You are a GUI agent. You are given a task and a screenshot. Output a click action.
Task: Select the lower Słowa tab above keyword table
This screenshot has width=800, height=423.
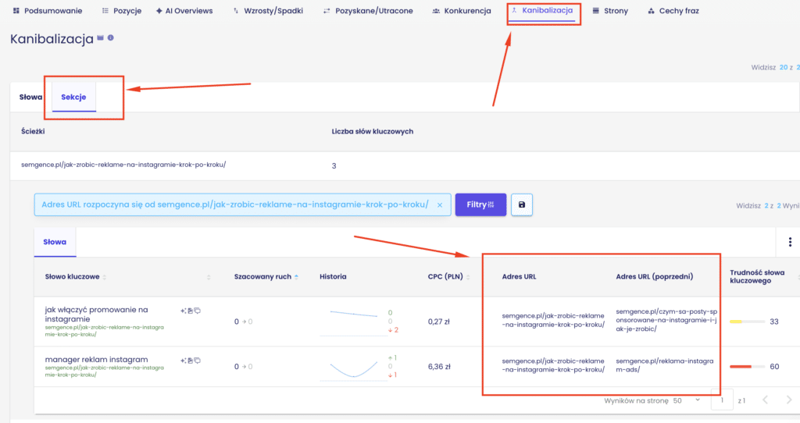coord(55,242)
